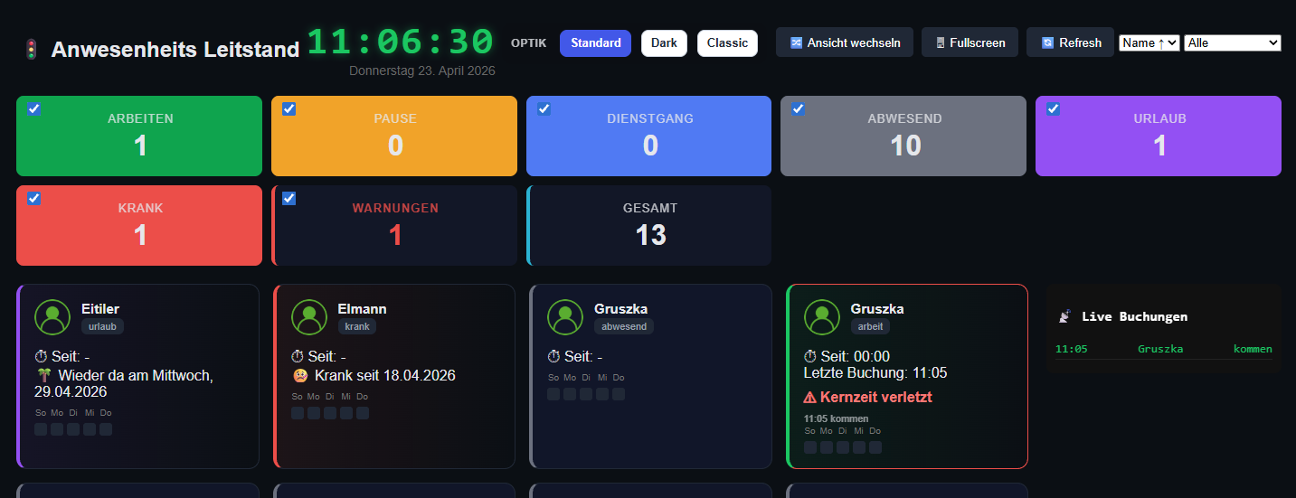Click the Warnungen count tile
The image size is (1296, 498).
[394, 225]
